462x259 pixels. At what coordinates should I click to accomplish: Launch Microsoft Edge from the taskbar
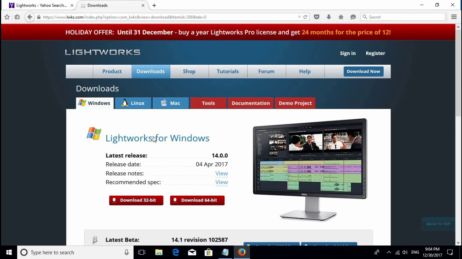(x=175, y=252)
